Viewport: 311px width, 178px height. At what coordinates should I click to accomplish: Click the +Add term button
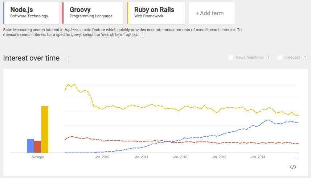[212, 13]
